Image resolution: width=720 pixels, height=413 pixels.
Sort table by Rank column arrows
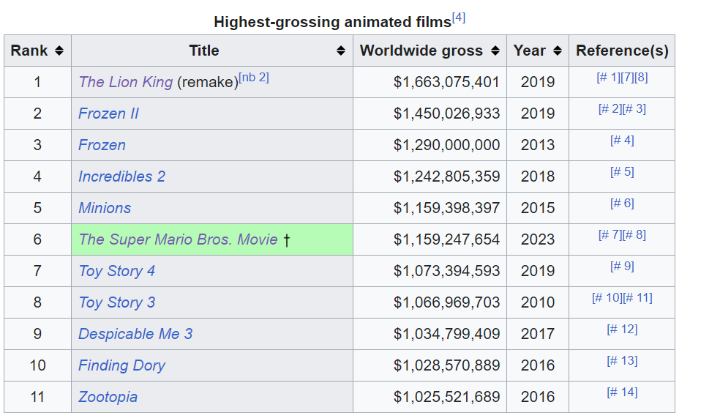[59, 51]
